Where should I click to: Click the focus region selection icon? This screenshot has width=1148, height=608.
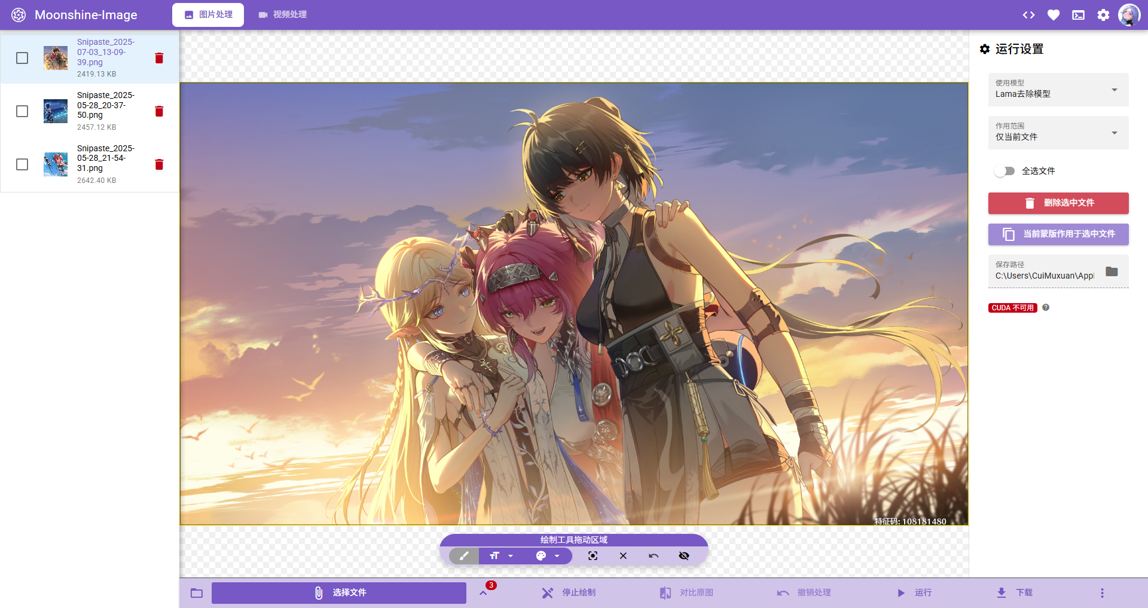pos(593,556)
